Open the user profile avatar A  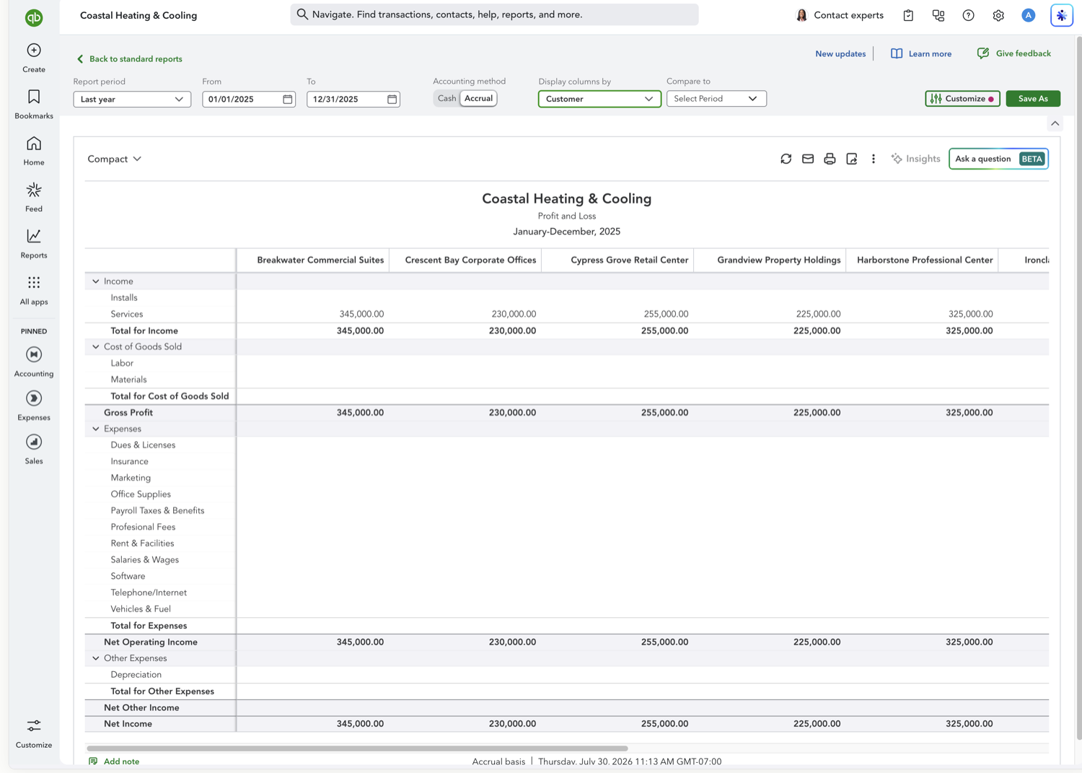pos(1029,15)
